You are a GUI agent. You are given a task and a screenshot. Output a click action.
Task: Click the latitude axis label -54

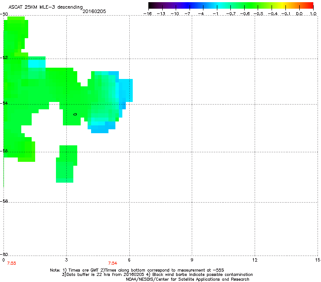[4, 103]
